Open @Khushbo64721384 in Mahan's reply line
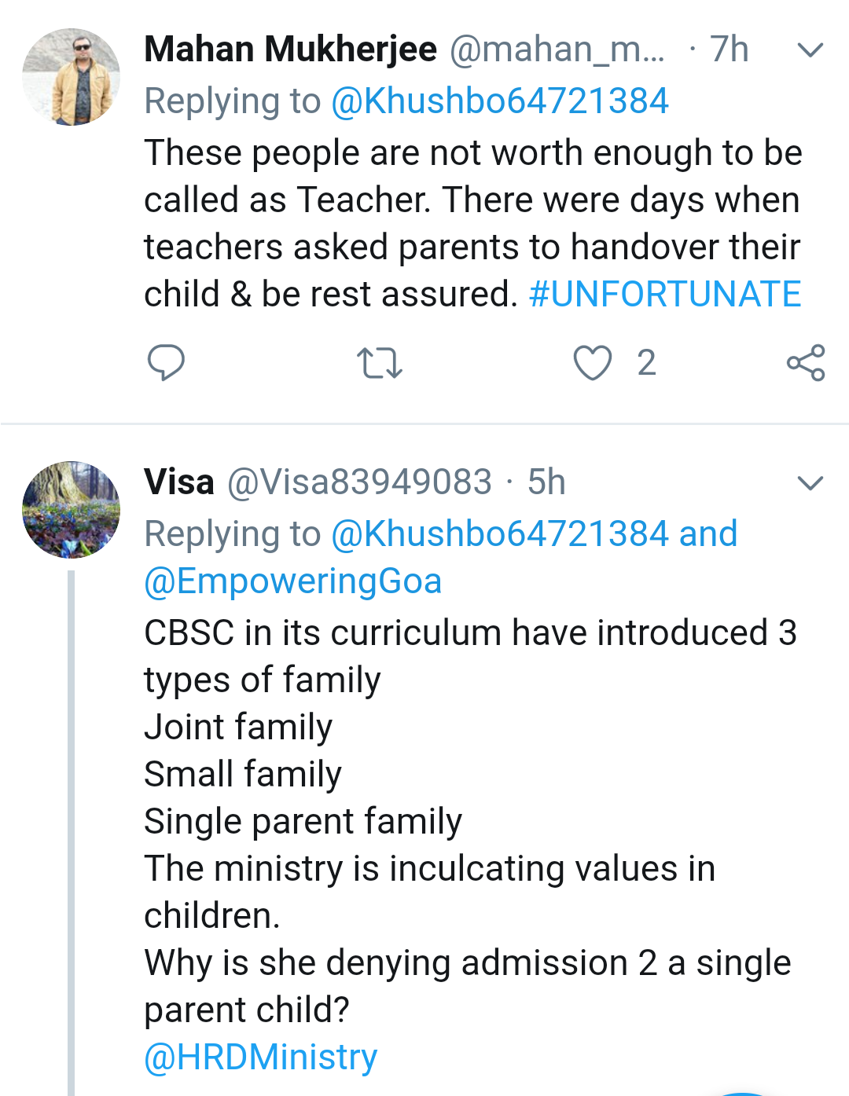The image size is (849, 1096). click(500, 101)
